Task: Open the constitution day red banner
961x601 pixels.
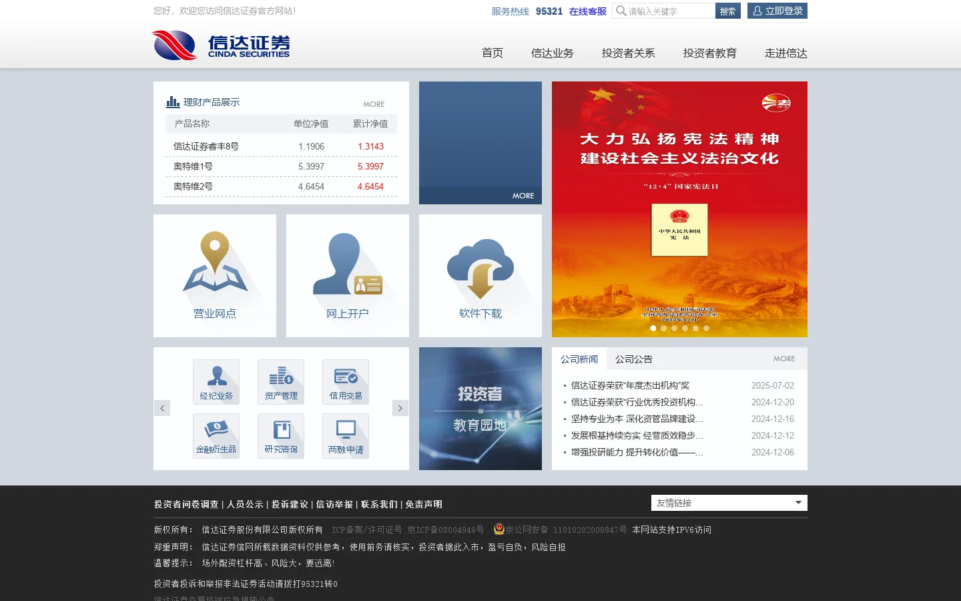Action: [679, 209]
